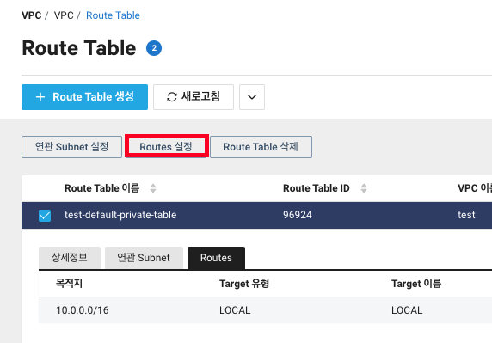
Task: Click the Route Table ID column header
Action: coord(317,188)
